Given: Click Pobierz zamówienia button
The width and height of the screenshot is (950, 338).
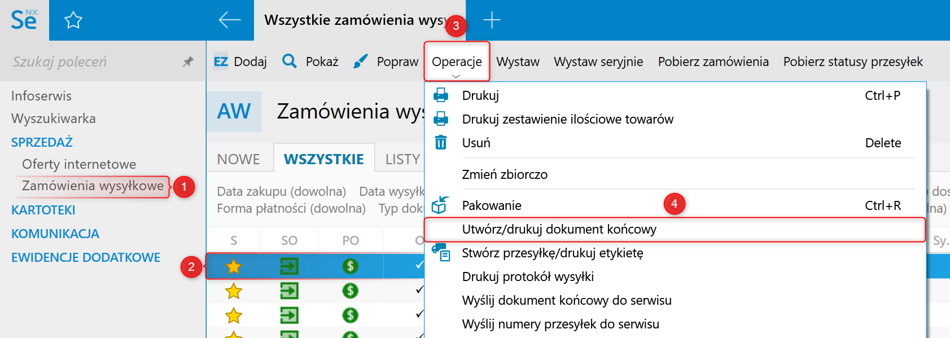Looking at the screenshot, I should pyautogui.click(x=713, y=62).
